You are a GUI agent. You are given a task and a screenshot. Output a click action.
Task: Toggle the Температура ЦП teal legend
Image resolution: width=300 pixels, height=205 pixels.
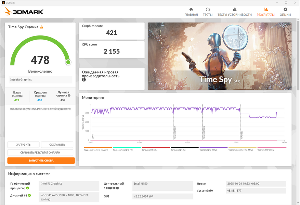[x=127, y=149]
